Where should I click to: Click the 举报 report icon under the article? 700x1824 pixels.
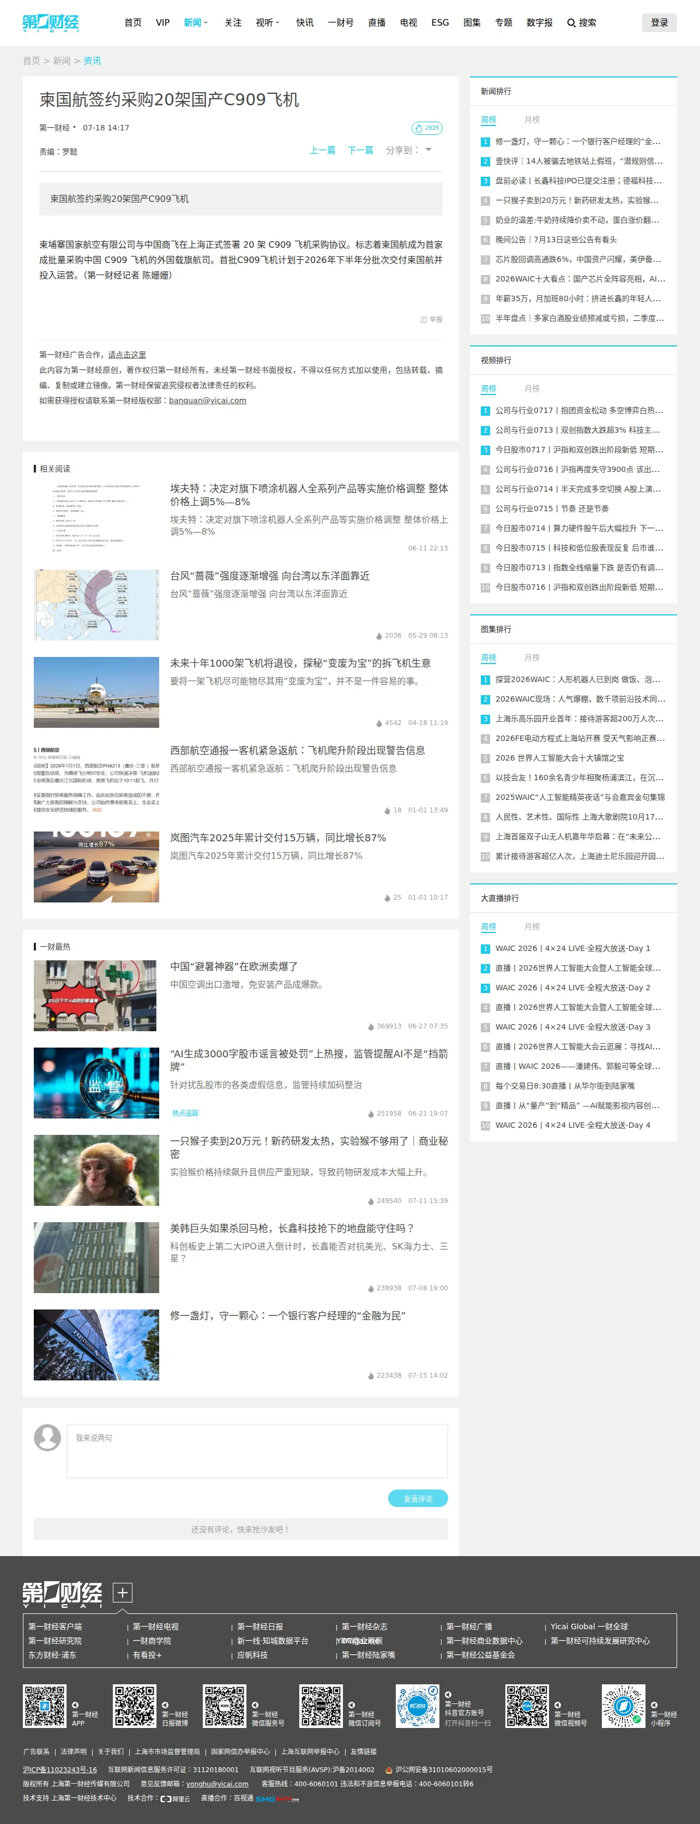click(x=431, y=319)
